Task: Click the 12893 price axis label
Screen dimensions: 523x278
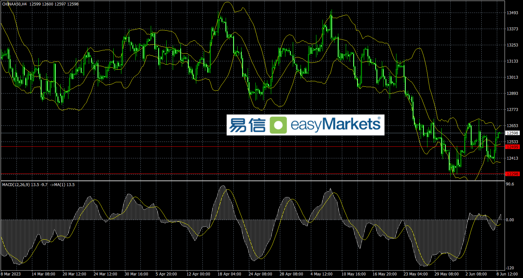Action: [512, 94]
